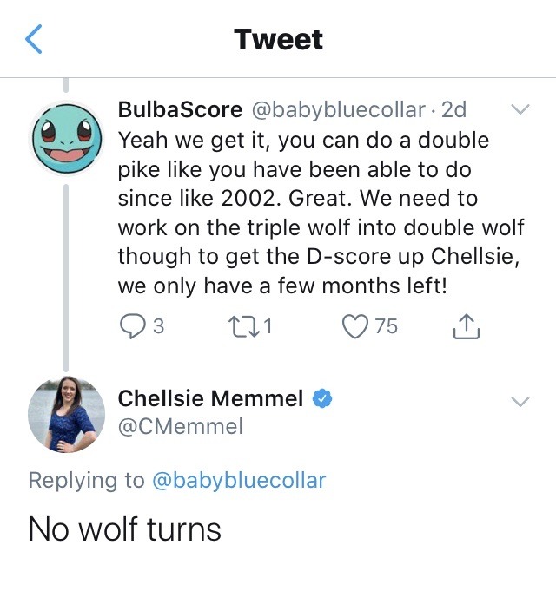This screenshot has height=591, width=556.
Task: Tap the @CMemmel handle
Action: coord(181,426)
